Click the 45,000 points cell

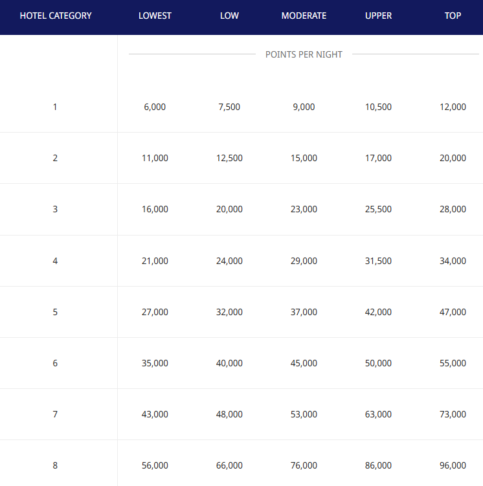pyautogui.click(x=304, y=363)
